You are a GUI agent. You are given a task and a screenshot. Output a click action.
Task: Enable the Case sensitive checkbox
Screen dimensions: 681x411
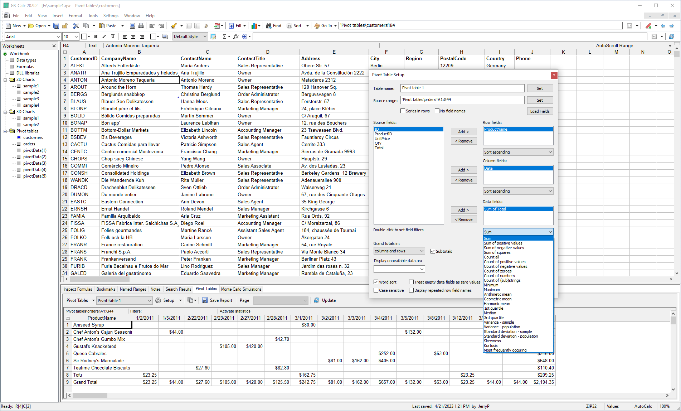pos(376,290)
